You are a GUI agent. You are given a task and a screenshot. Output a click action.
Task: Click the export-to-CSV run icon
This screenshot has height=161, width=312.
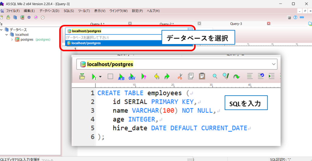coord(132,76)
